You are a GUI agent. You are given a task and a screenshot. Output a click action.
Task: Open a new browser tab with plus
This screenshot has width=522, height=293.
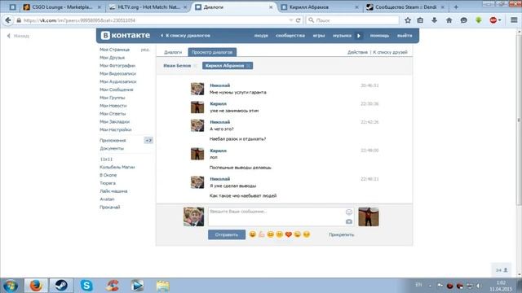click(x=456, y=7)
